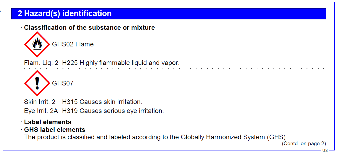
Task: Click the dotted separator line below the H225 statement
Action: [x=175, y=68]
